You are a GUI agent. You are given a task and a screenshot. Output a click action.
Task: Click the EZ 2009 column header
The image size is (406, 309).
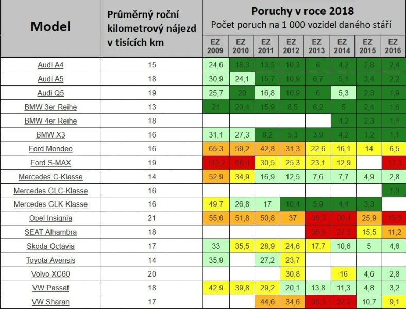click(x=215, y=46)
